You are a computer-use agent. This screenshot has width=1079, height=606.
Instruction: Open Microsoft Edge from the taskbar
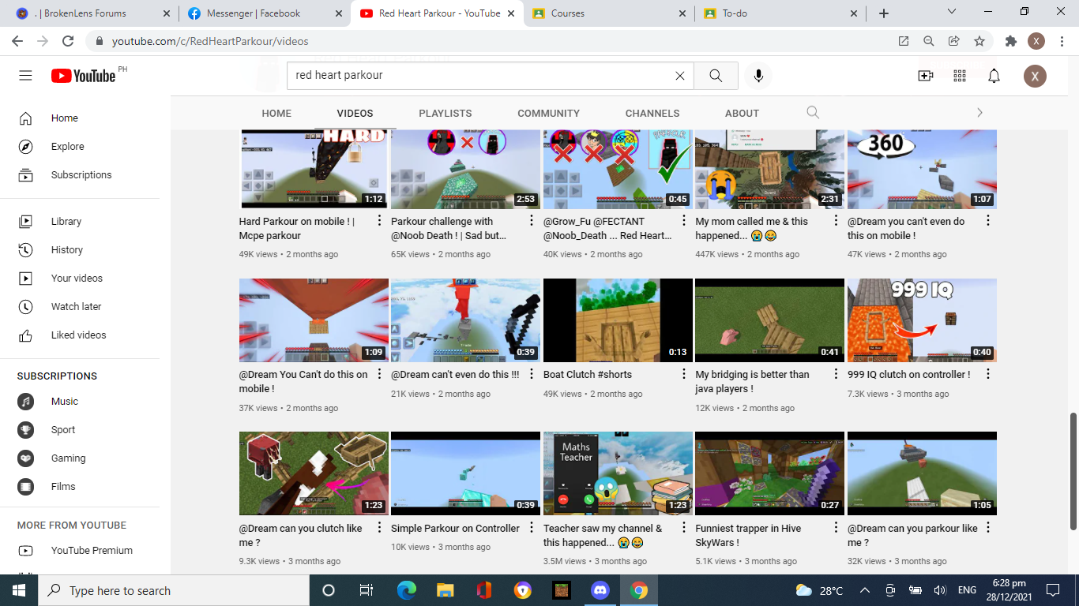point(407,590)
